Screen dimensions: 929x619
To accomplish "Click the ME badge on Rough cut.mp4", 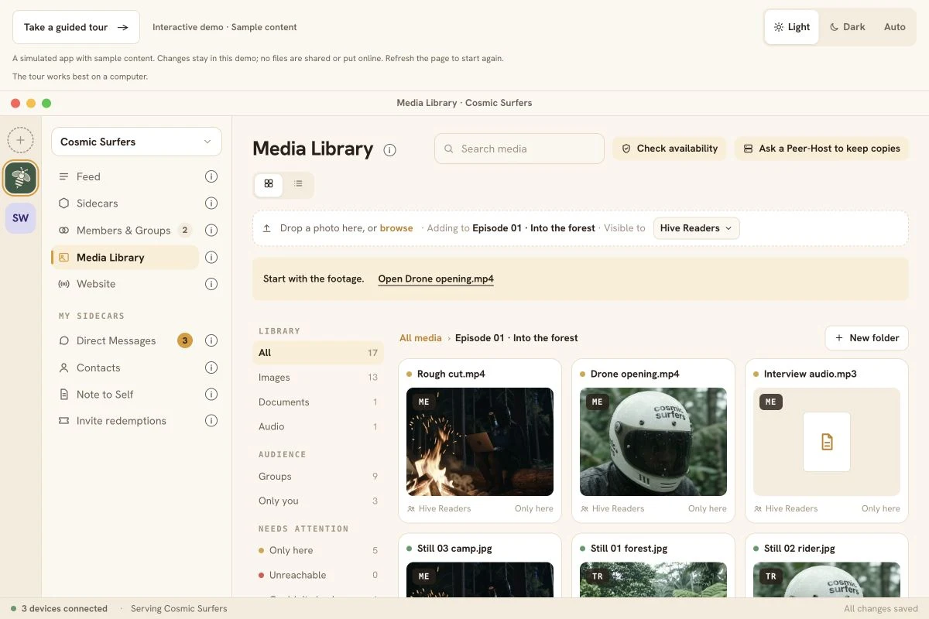I will (423, 402).
